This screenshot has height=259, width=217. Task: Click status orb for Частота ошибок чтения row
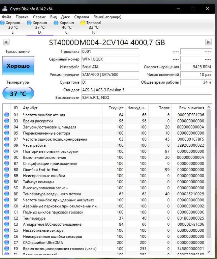(7, 115)
